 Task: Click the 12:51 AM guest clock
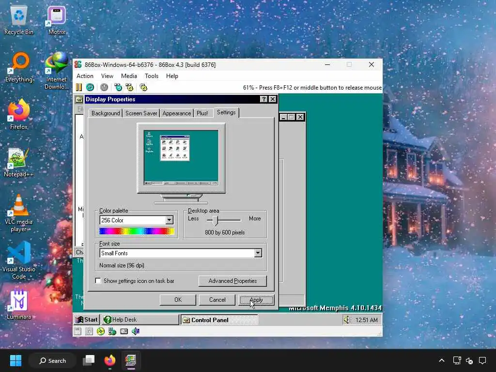366,320
